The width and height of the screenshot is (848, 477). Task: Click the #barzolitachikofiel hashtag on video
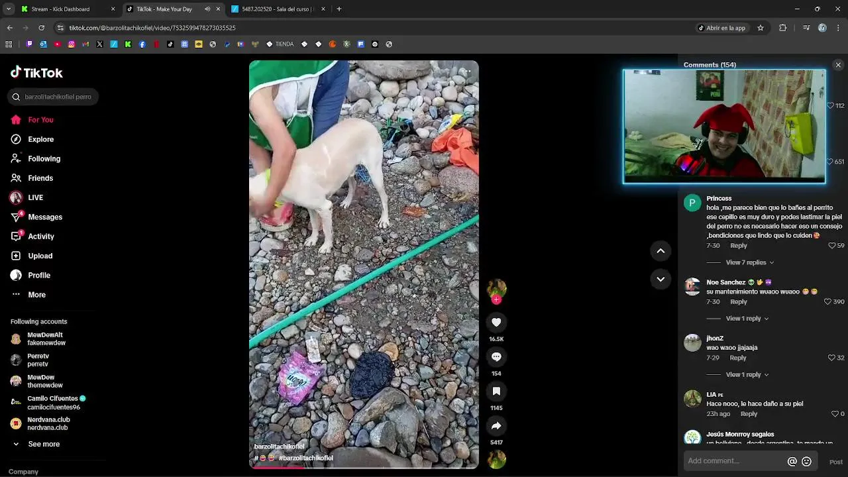tap(305, 458)
